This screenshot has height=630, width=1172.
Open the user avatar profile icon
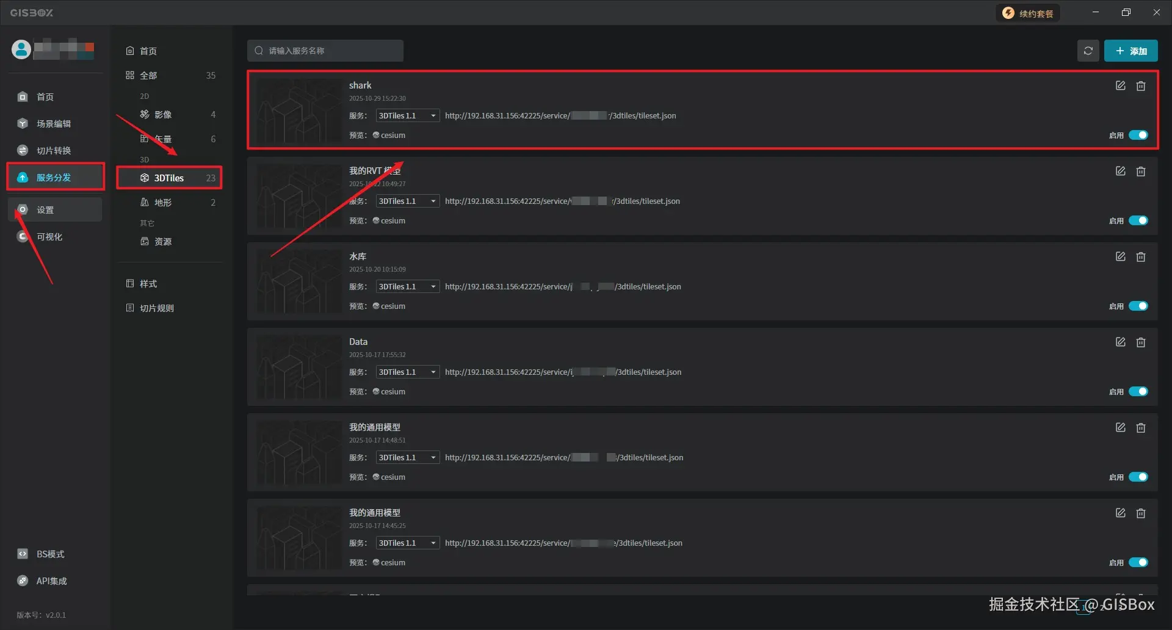[21, 49]
